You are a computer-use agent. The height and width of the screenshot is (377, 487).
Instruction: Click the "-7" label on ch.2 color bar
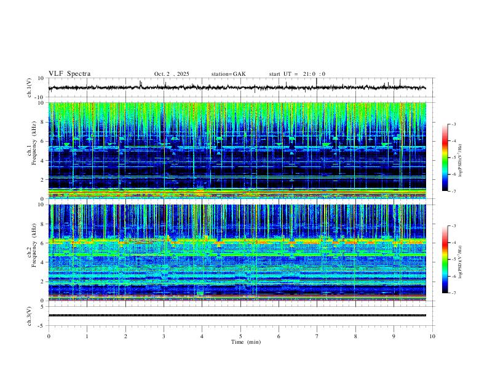[x=453, y=293]
